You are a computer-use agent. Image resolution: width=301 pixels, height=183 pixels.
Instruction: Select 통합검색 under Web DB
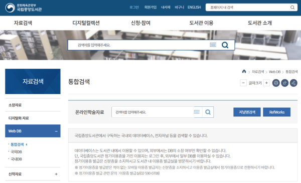(17, 144)
